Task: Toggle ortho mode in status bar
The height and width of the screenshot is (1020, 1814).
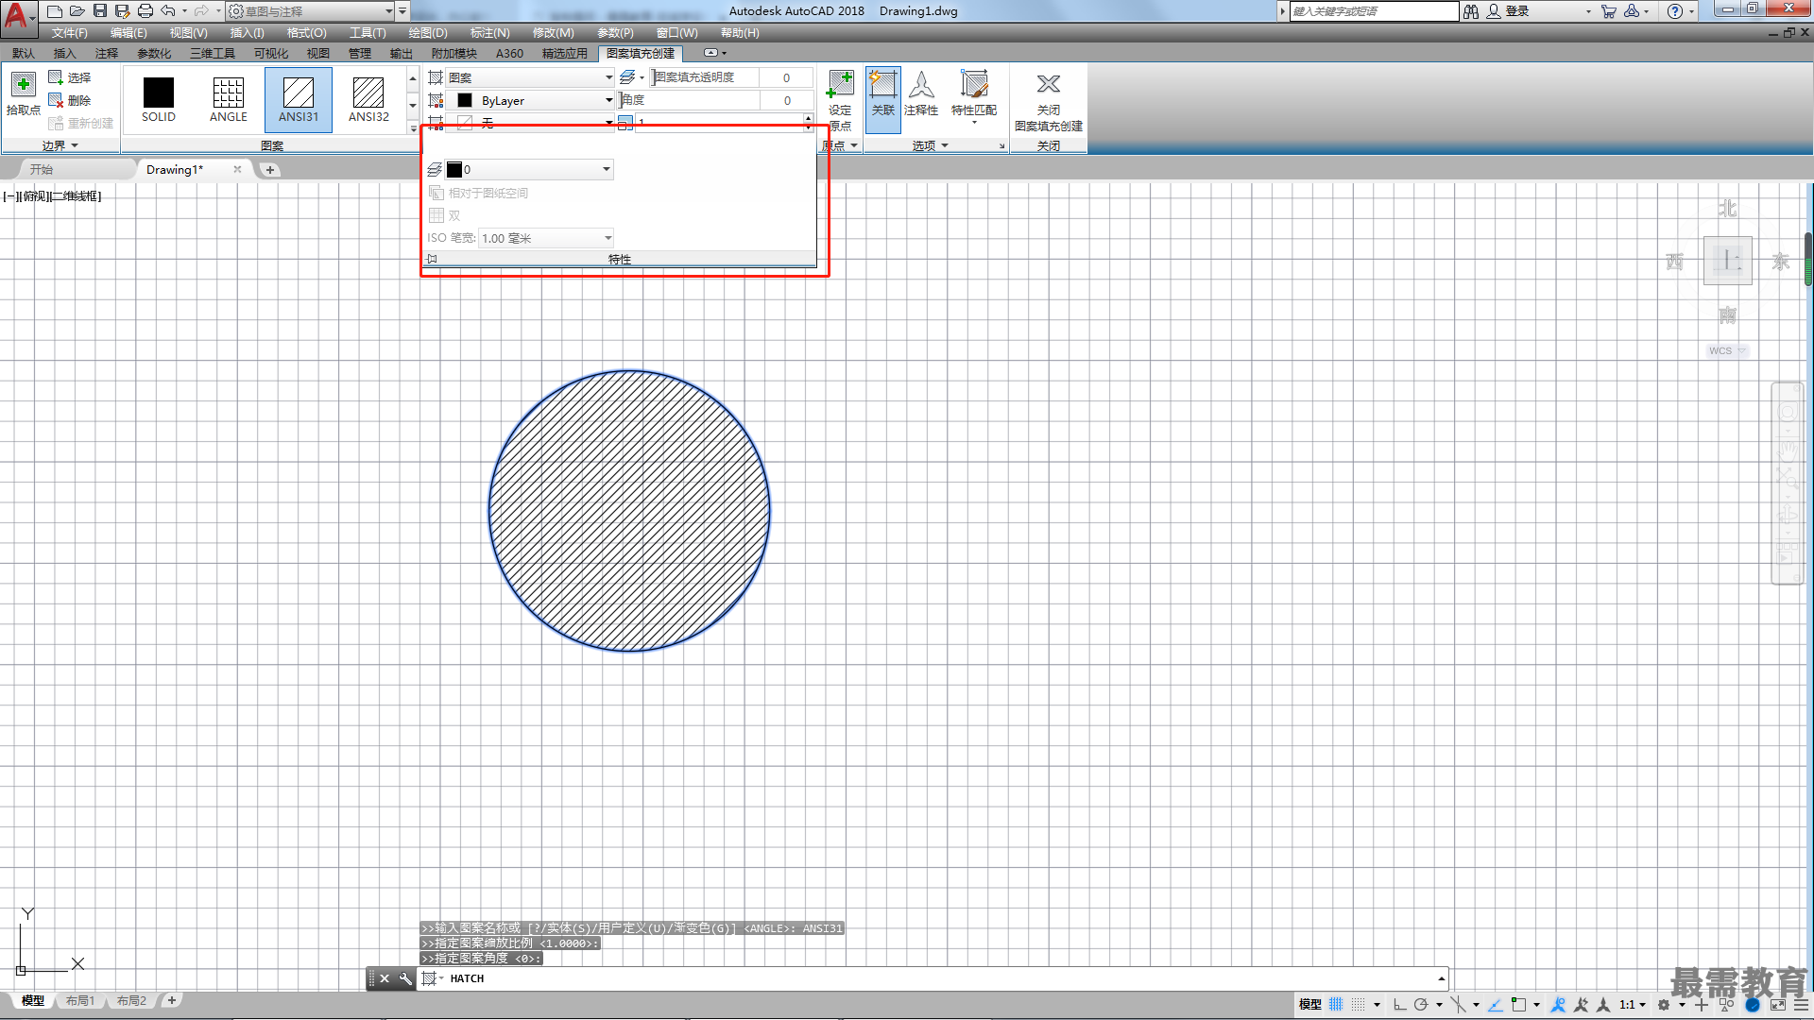Action: pyautogui.click(x=1399, y=1005)
